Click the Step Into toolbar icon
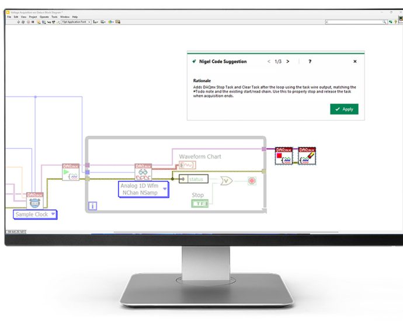The height and width of the screenshot is (321, 403). (x=49, y=22)
